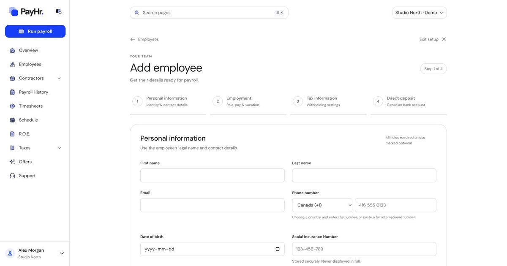
Task: Expand the Contractors submenu chevron
Action: [59, 78]
